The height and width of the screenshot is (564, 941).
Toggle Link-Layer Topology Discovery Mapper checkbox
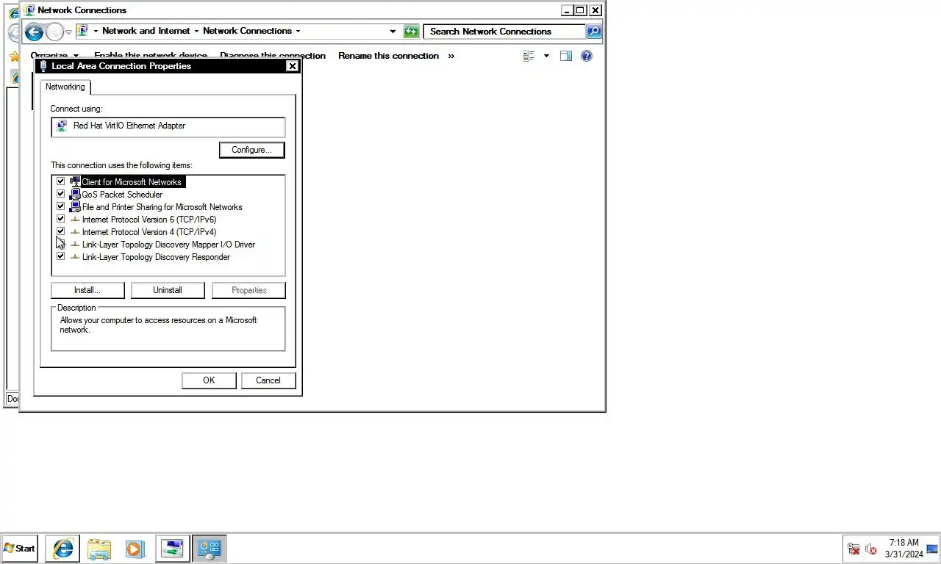61,244
